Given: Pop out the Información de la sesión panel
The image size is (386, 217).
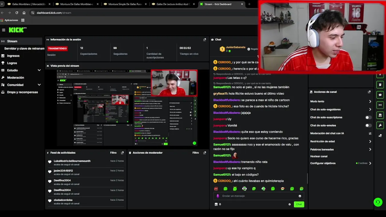Looking at the screenshot, I should tap(204, 39).
